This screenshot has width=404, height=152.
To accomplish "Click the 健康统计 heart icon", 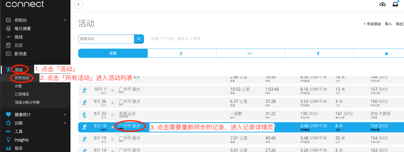I will point(8,115).
